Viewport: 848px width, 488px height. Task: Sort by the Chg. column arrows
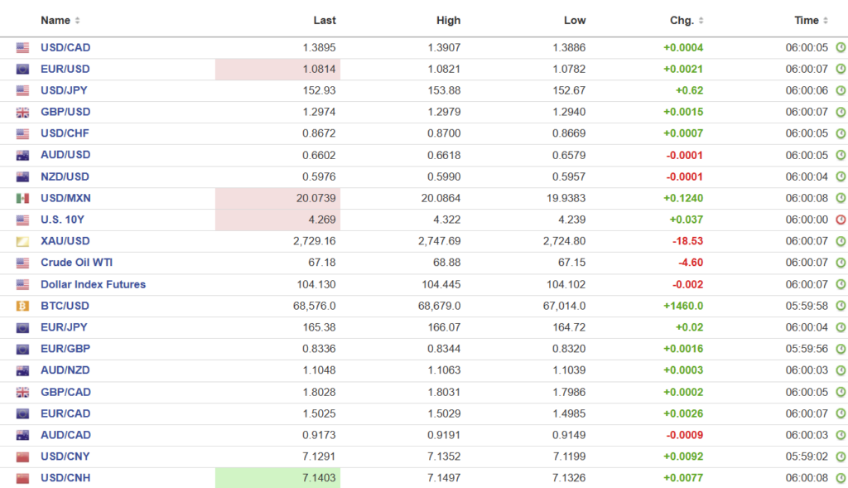(701, 21)
